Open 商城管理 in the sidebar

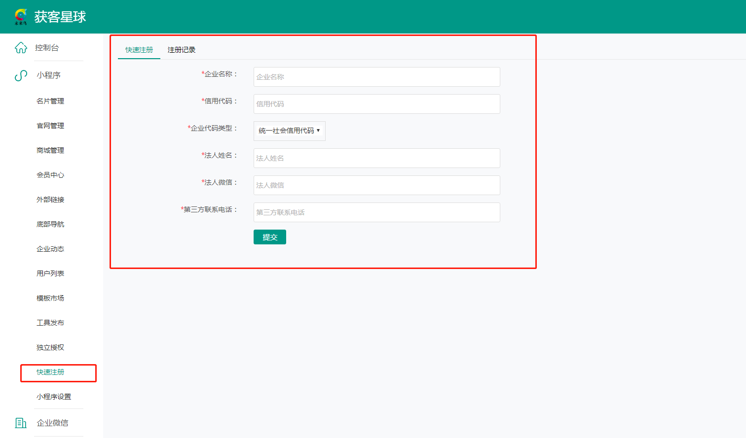click(x=50, y=150)
